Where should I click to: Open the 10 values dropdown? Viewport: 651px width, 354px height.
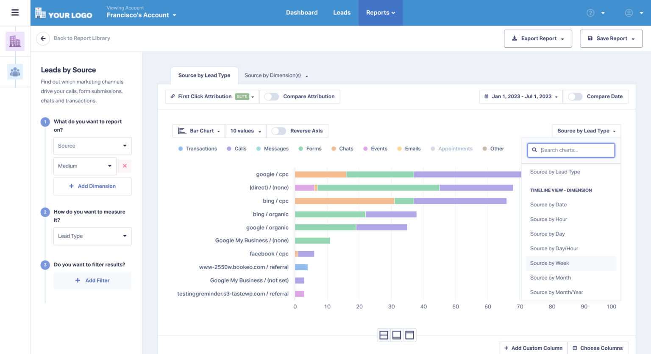(x=245, y=131)
